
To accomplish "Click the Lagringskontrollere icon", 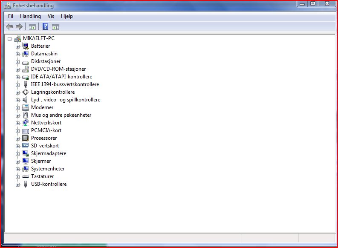I will coord(26,92).
